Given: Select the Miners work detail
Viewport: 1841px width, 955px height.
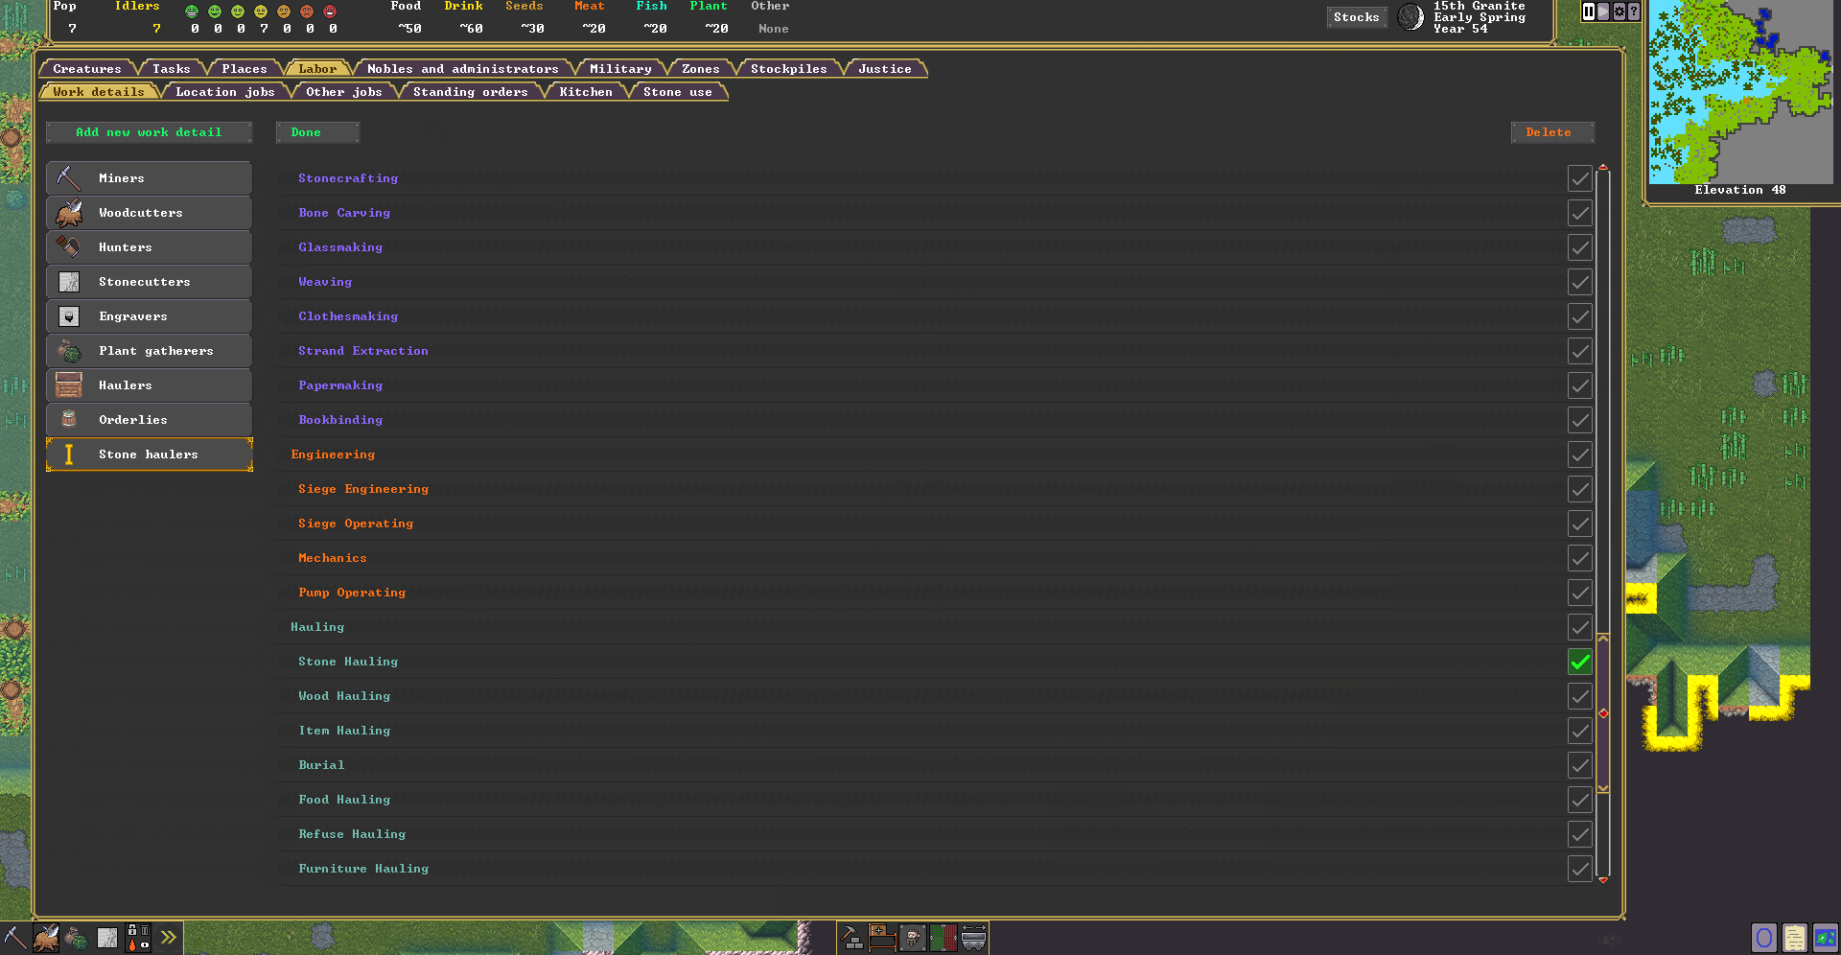Looking at the screenshot, I should click(x=150, y=178).
